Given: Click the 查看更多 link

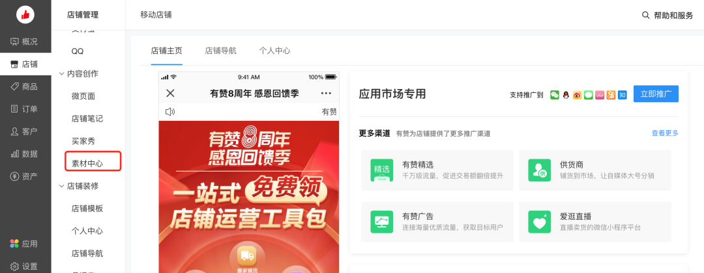Looking at the screenshot, I should tap(665, 133).
